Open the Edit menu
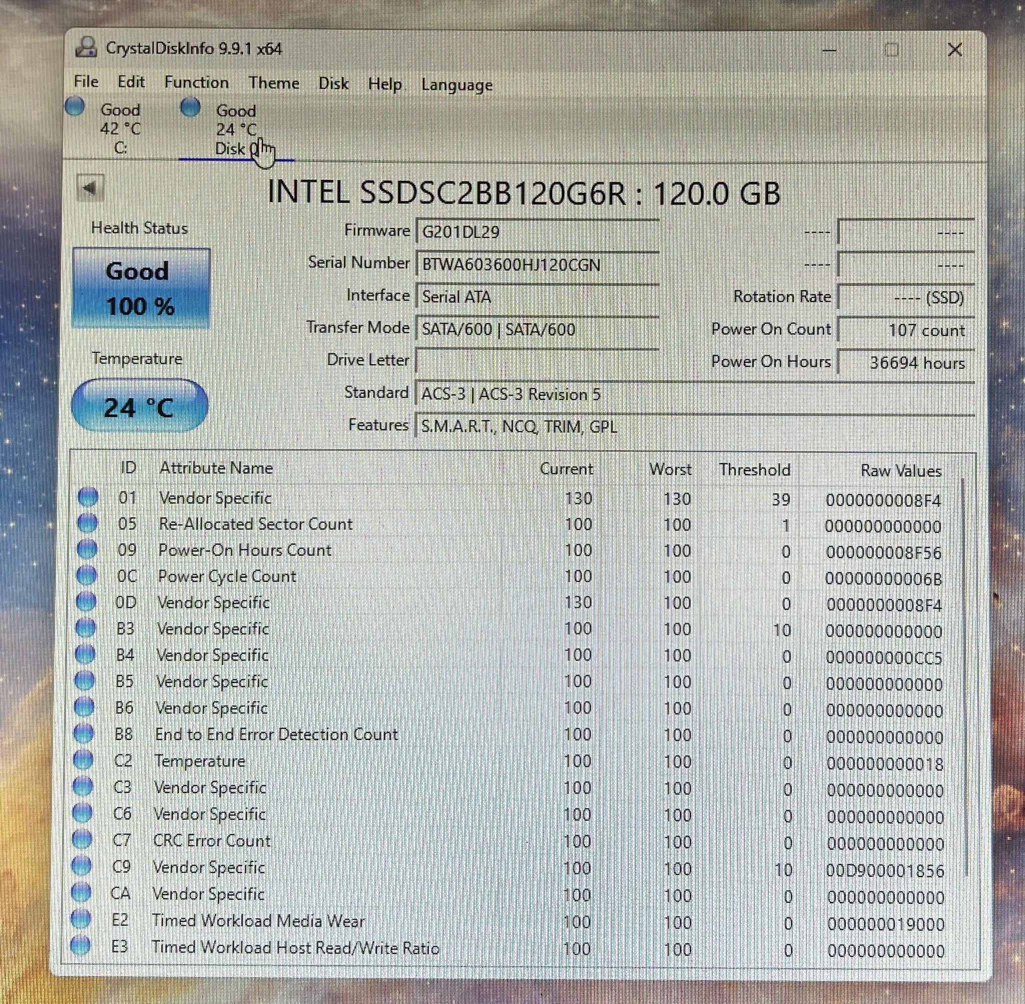 pos(131,82)
